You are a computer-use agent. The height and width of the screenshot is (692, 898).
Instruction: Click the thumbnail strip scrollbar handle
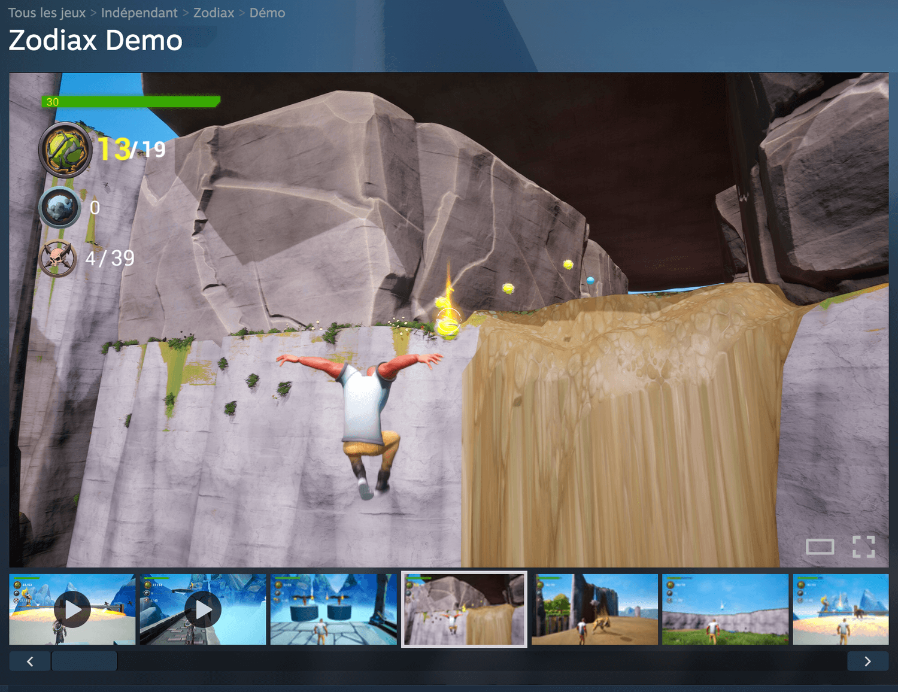coord(84,661)
